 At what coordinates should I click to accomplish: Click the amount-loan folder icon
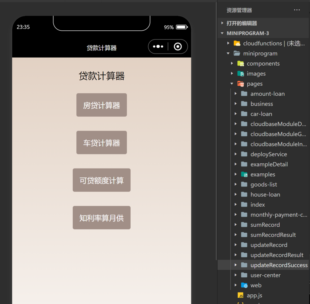pos(244,94)
